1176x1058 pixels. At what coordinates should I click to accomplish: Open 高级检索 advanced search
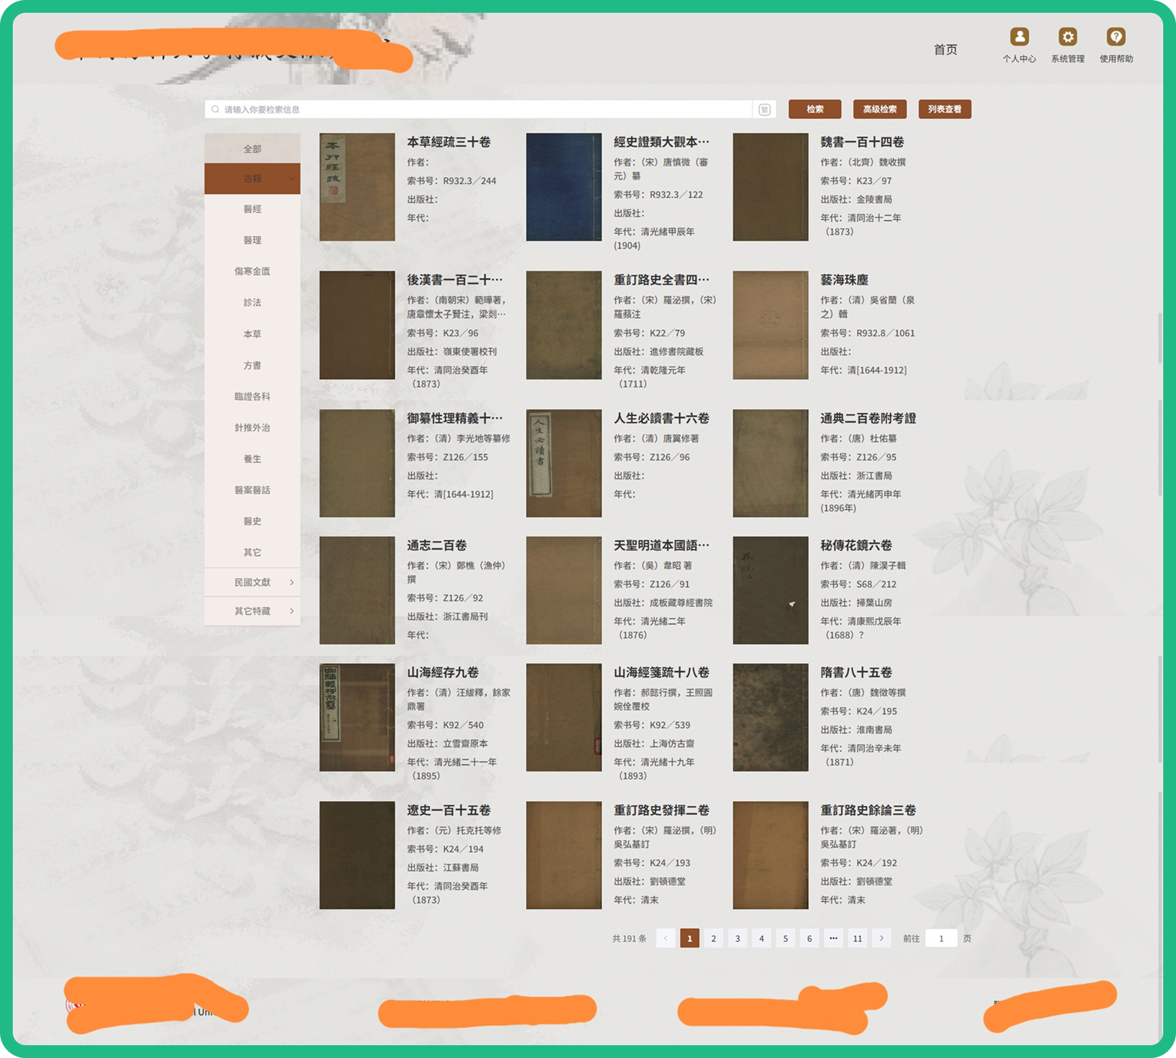(x=879, y=109)
